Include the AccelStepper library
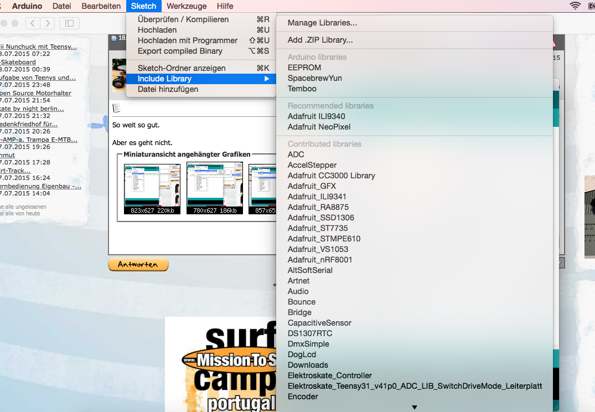 click(415, 165)
